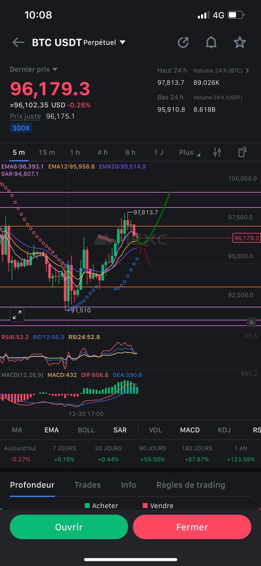
Task: Tap the A auto-scale button on chart
Action: tap(252, 323)
